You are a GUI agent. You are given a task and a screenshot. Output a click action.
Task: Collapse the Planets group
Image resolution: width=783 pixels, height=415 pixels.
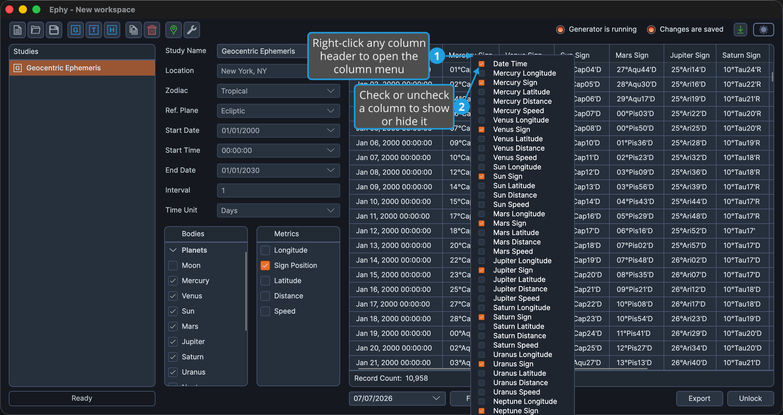(173, 250)
